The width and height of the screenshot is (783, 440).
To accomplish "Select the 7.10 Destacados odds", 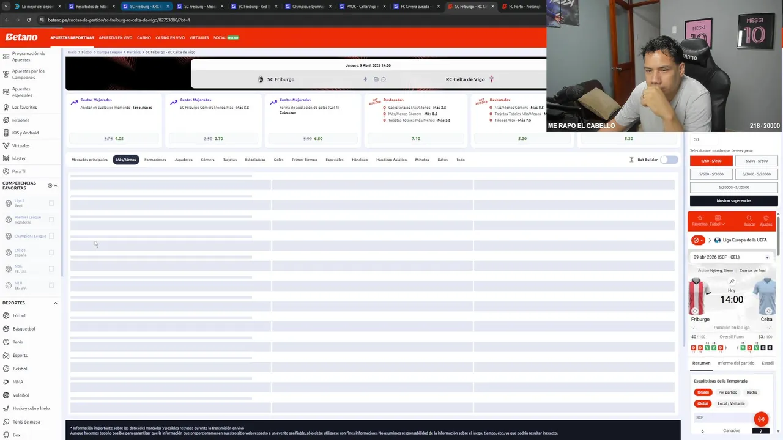I will 416,139.
